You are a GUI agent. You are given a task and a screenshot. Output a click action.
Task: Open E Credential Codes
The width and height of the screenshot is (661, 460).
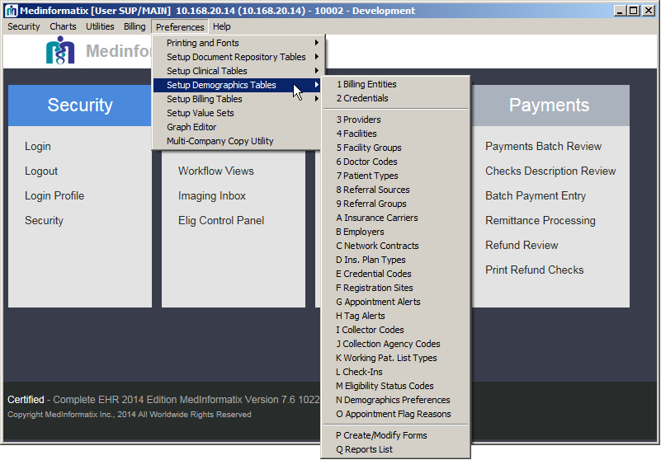click(x=395, y=274)
